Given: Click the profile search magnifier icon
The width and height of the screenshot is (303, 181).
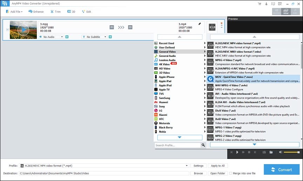Looking at the screenshot, I should pos(203,145).
